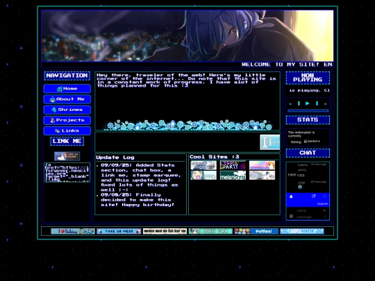Open the Projects page
The width and height of the screenshot is (375, 281).
(x=67, y=120)
